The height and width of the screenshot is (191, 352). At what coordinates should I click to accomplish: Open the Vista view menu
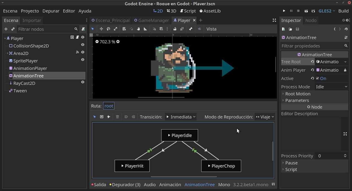211,29
